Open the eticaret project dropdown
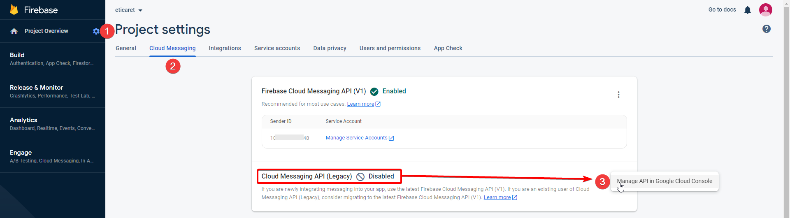Viewport: 790px width, 218px height. (x=129, y=10)
